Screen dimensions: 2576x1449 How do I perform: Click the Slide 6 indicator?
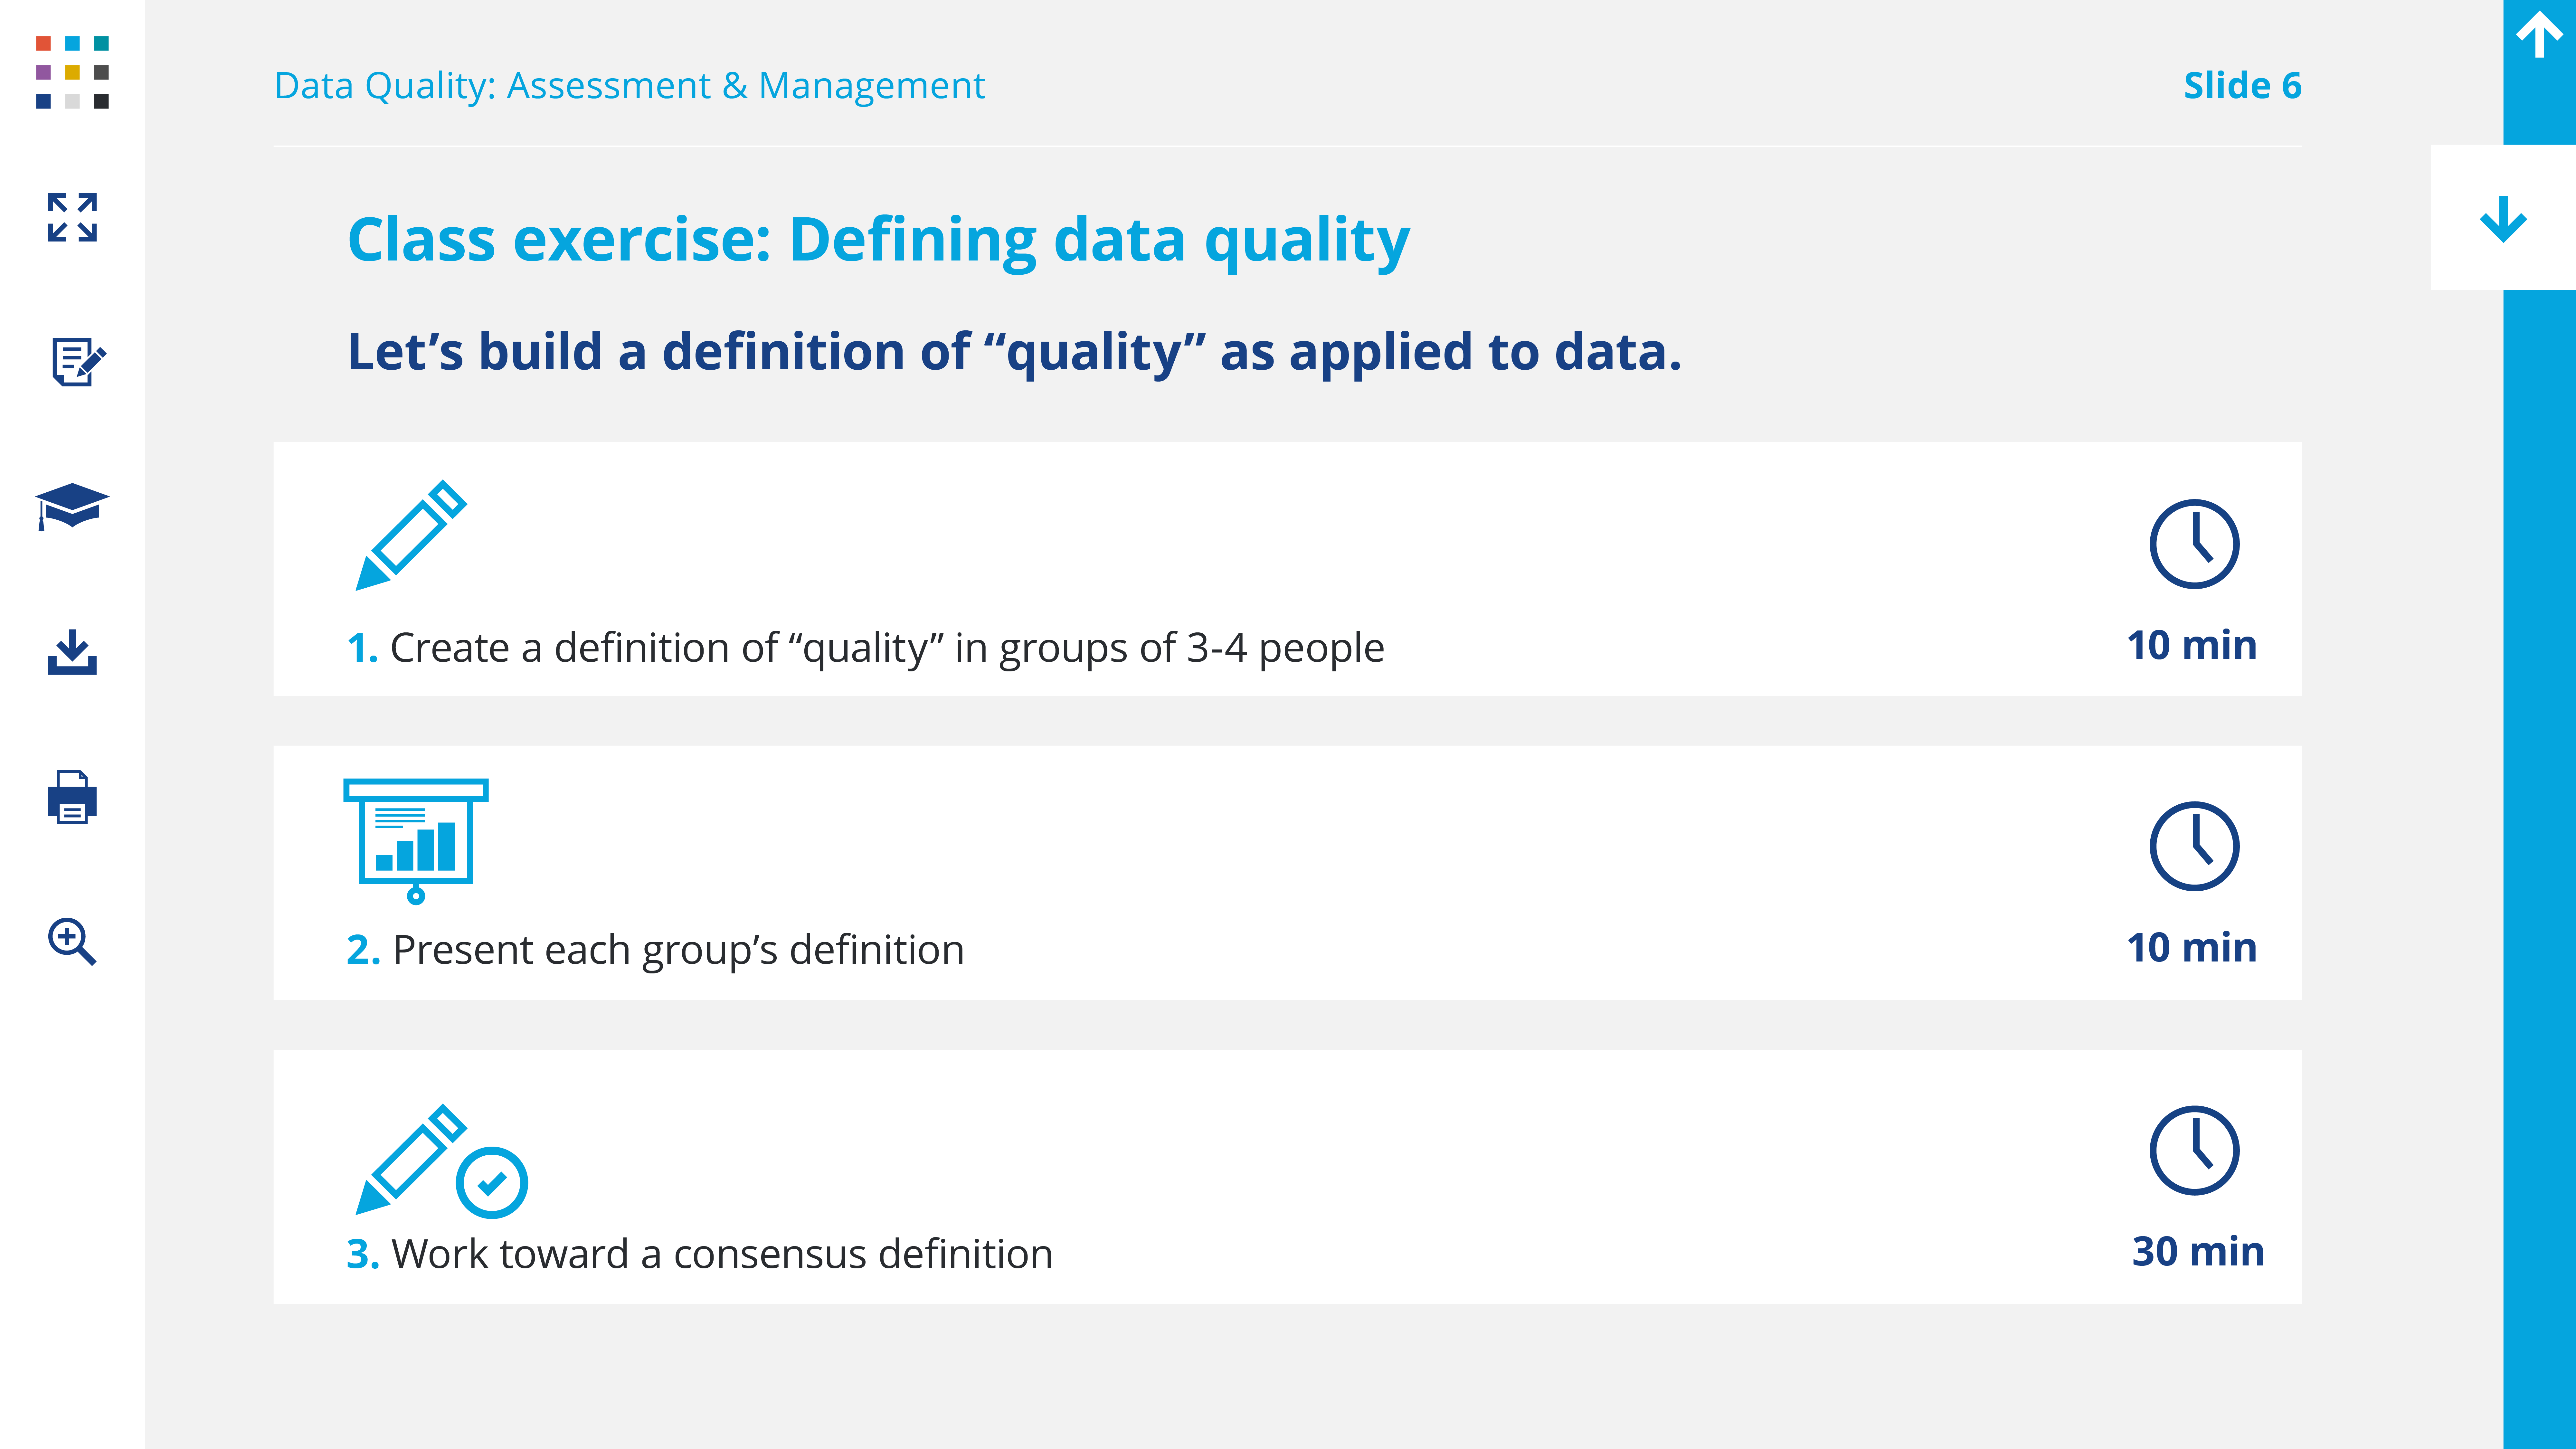click(x=2242, y=86)
